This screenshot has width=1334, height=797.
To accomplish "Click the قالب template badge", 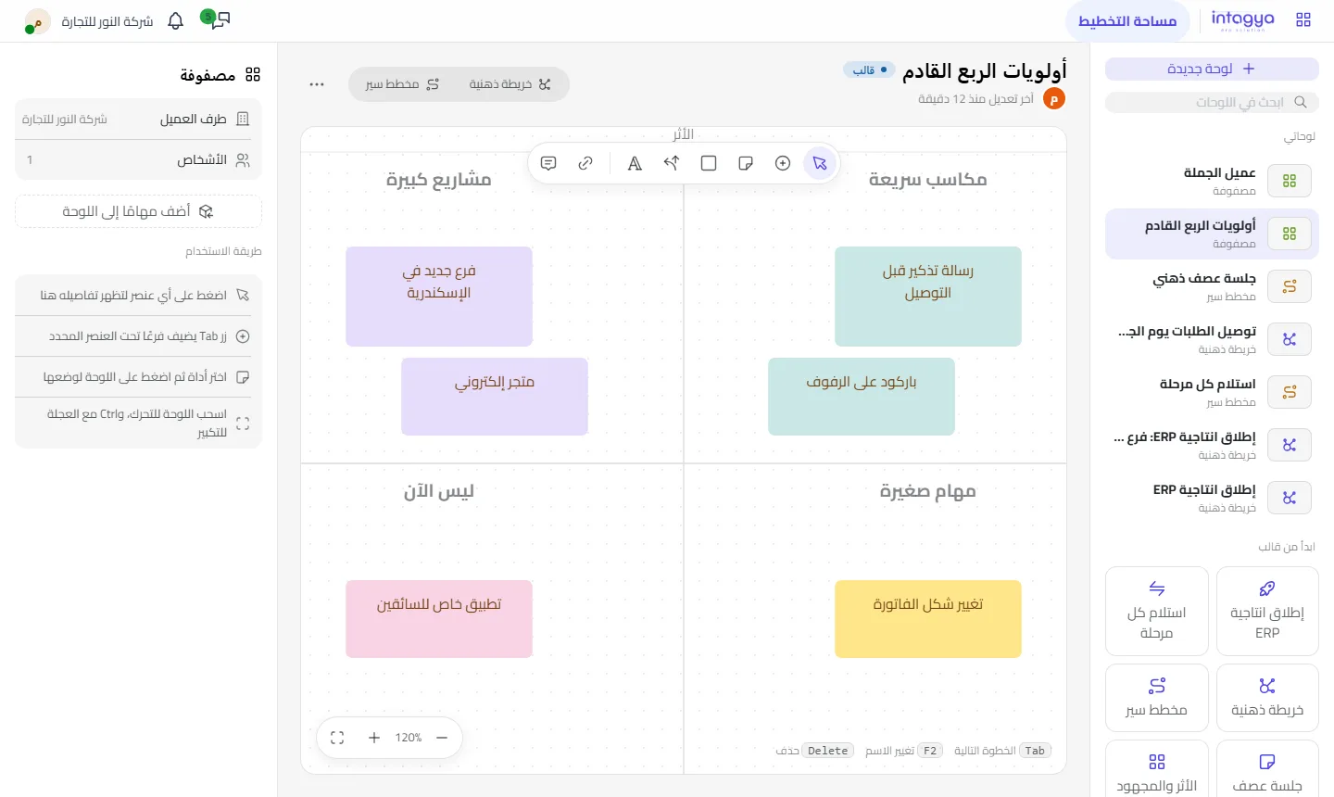I will pyautogui.click(x=869, y=70).
